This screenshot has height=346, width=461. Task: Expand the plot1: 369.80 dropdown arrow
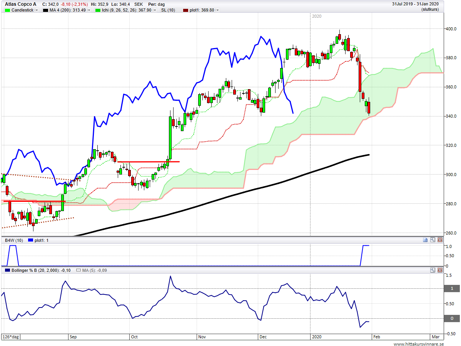point(217,10)
